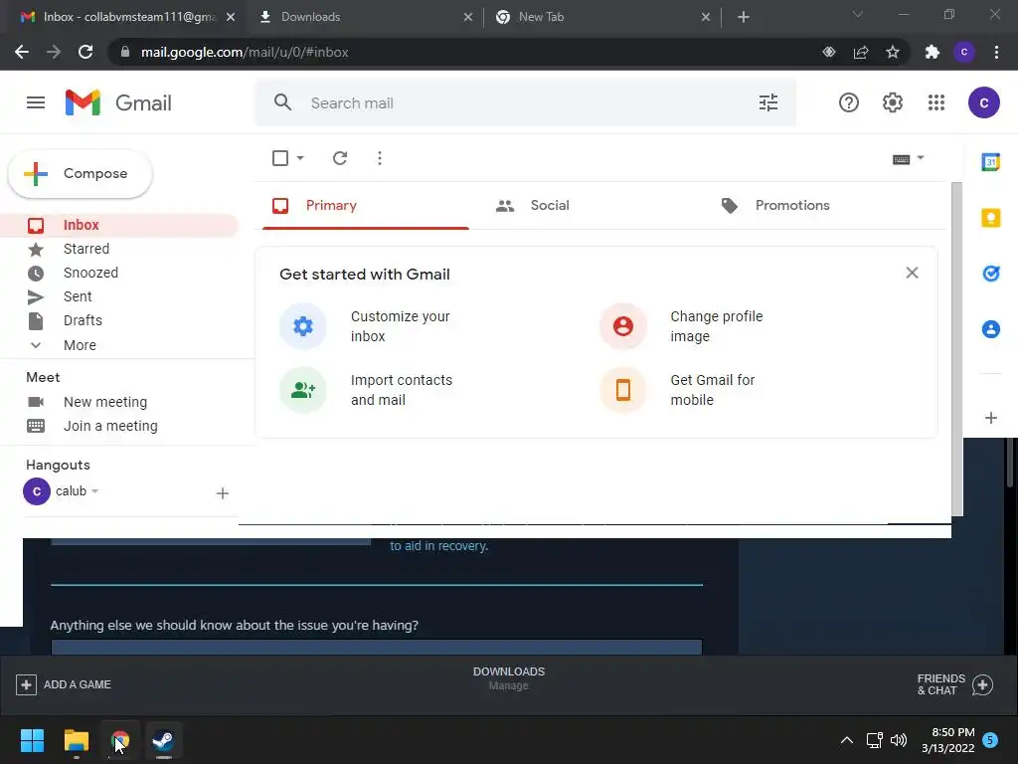Open taskbar volume control
This screenshot has height=764, width=1018.
coord(899,740)
